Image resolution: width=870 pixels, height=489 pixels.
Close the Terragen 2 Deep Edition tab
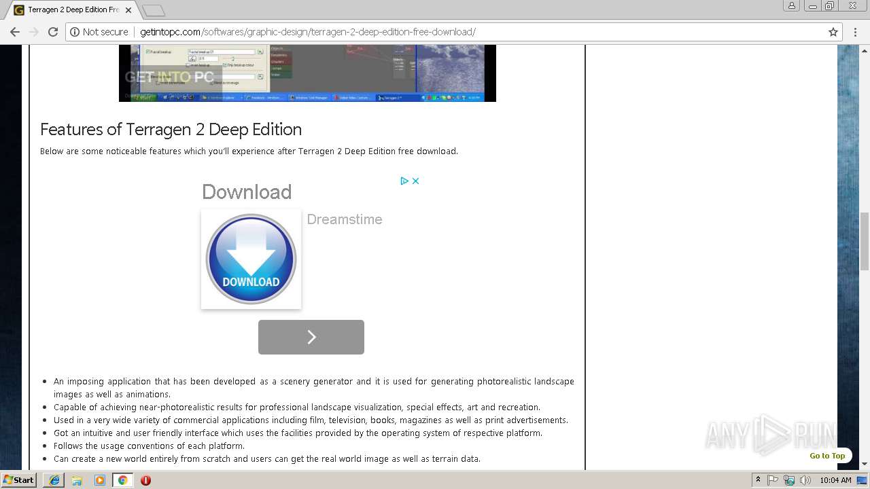(128, 10)
